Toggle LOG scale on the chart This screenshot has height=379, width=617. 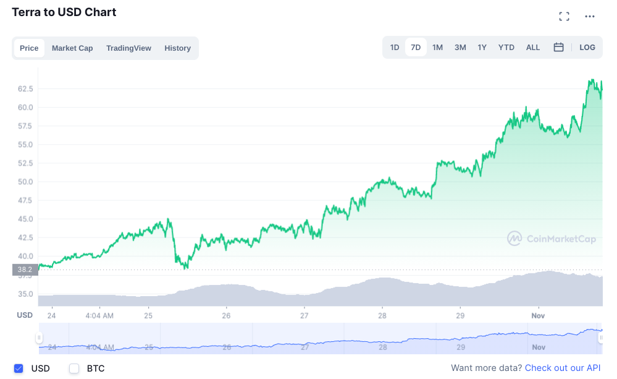click(587, 48)
